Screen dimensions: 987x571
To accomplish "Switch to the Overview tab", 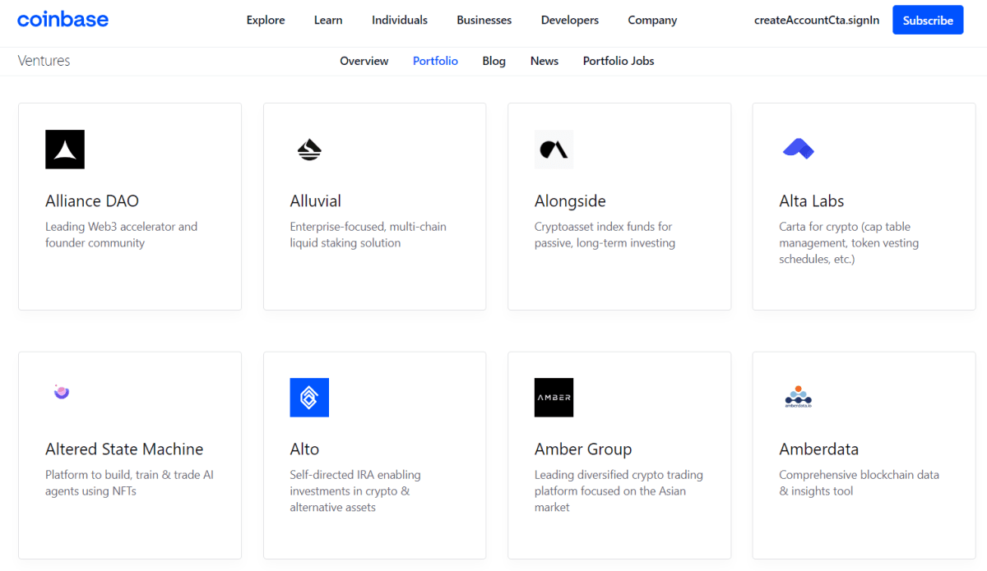I will [364, 61].
